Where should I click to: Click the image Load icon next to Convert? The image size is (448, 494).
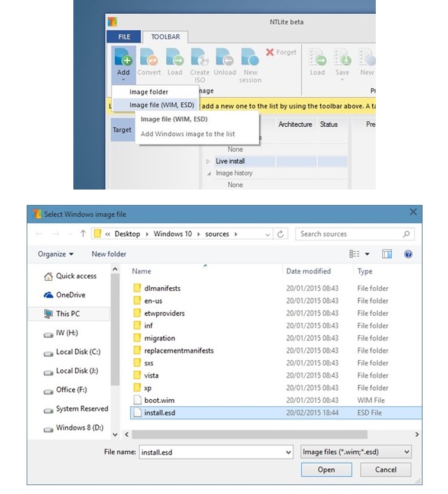[175, 57]
